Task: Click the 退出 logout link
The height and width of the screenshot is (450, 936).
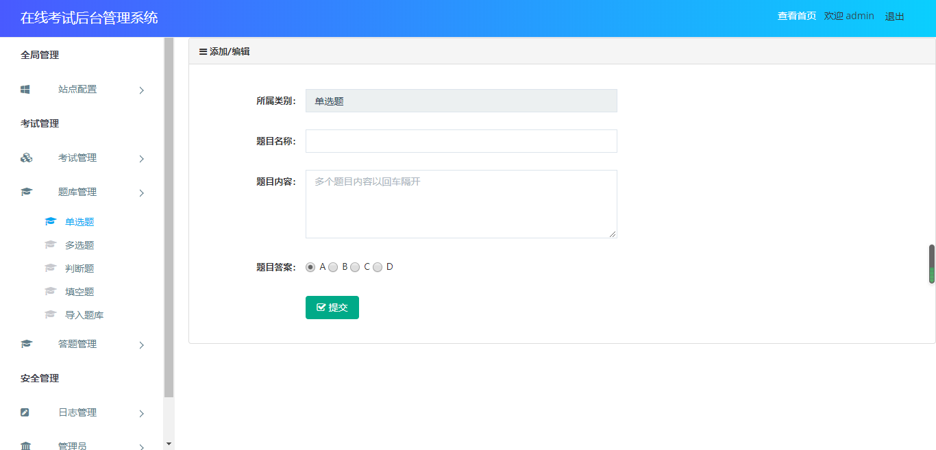Action: (x=894, y=16)
